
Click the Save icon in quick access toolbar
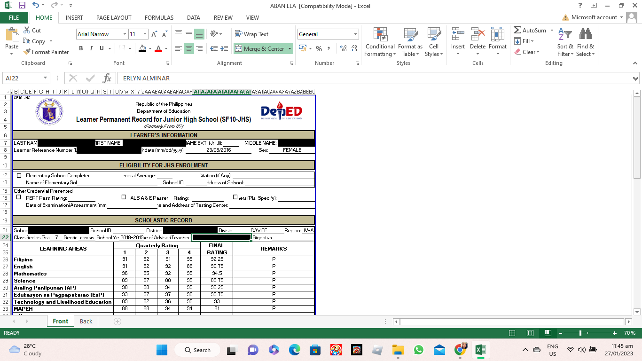pos(22,6)
